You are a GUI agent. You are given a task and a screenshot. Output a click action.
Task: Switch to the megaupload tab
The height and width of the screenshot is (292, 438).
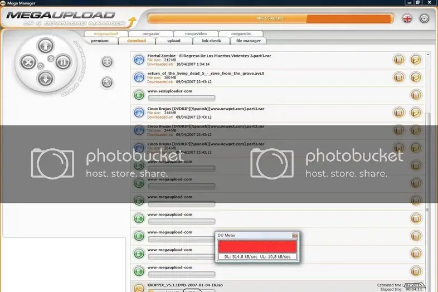[106, 33]
